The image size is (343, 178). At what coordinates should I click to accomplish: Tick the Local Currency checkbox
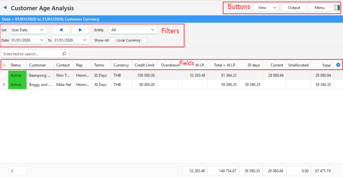click(x=144, y=40)
